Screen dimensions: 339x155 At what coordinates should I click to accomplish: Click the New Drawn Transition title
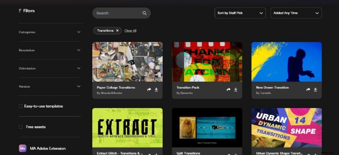point(272,88)
